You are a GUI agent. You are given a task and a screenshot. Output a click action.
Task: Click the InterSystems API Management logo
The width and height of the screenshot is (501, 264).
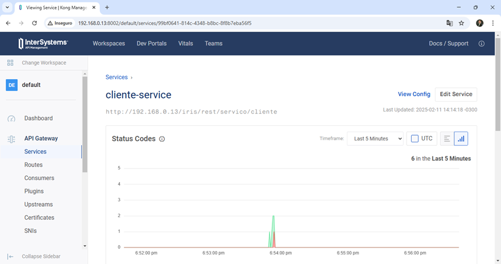pos(43,44)
